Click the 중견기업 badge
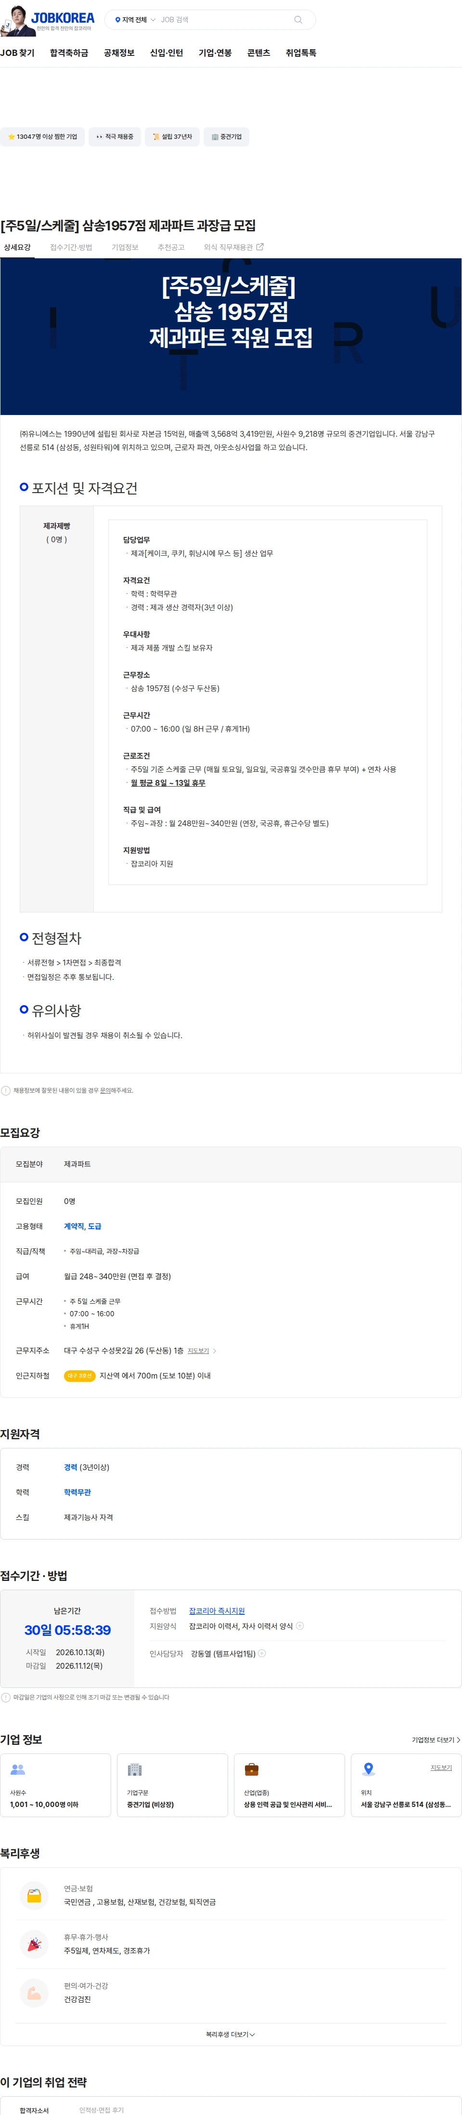This screenshot has width=462, height=2115. coord(227,137)
